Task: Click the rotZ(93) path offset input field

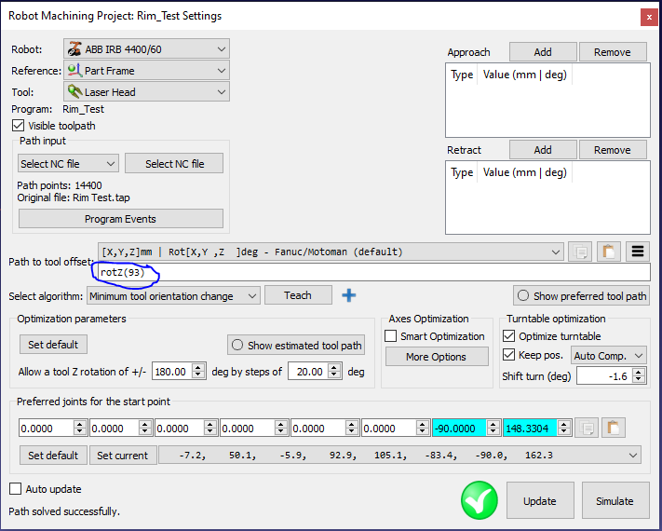Action: pyautogui.click(x=372, y=272)
